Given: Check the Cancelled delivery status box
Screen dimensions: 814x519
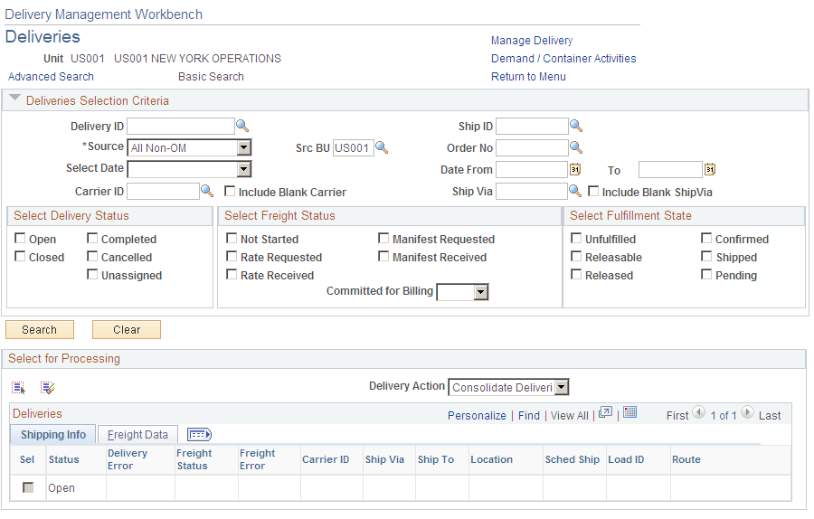Looking at the screenshot, I should pyautogui.click(x=92, y=257).
